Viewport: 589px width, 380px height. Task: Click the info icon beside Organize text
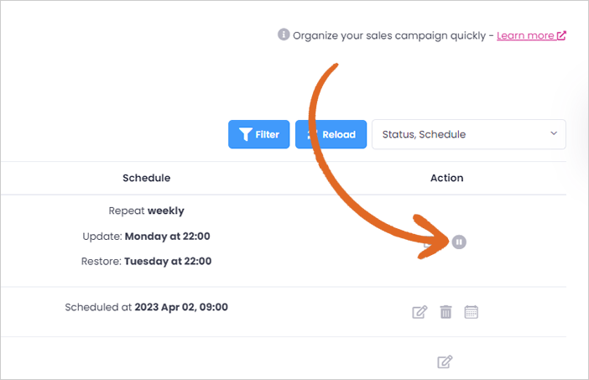(x=284, y=34)
